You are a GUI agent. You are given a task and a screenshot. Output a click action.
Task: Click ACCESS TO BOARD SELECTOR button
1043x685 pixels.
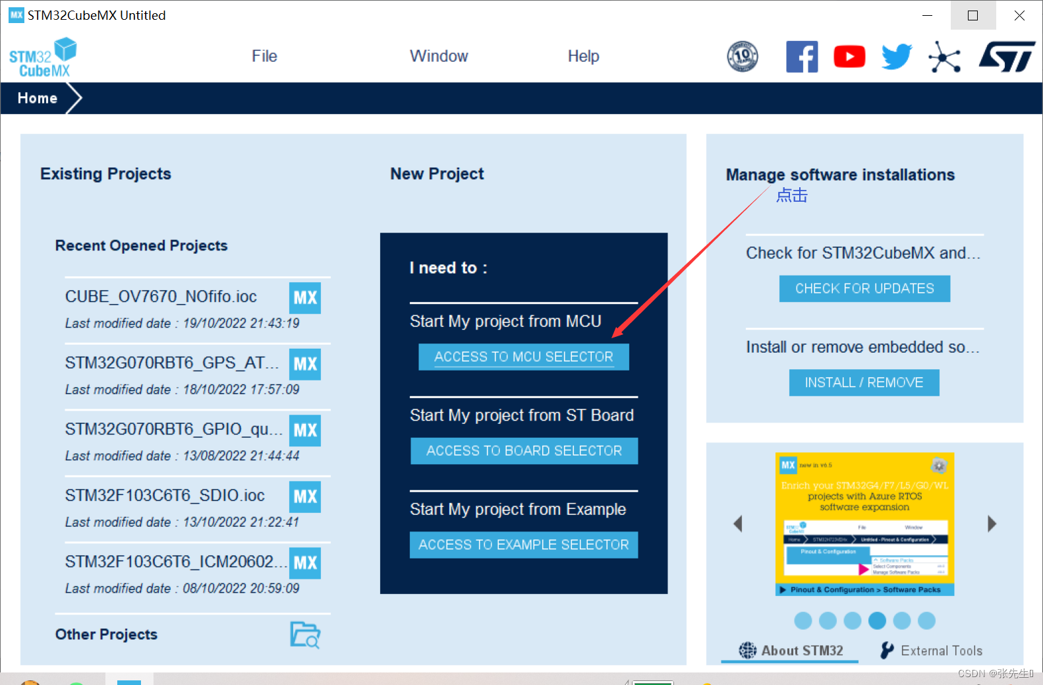[524, 451]
